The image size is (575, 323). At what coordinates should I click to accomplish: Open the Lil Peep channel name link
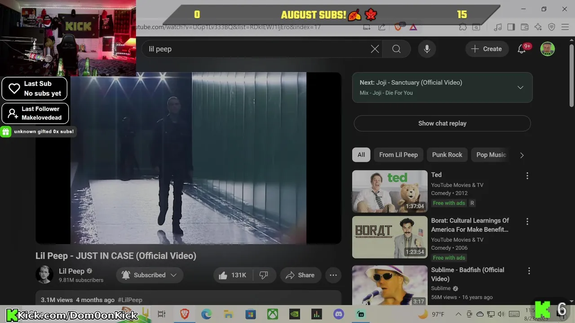71,271
